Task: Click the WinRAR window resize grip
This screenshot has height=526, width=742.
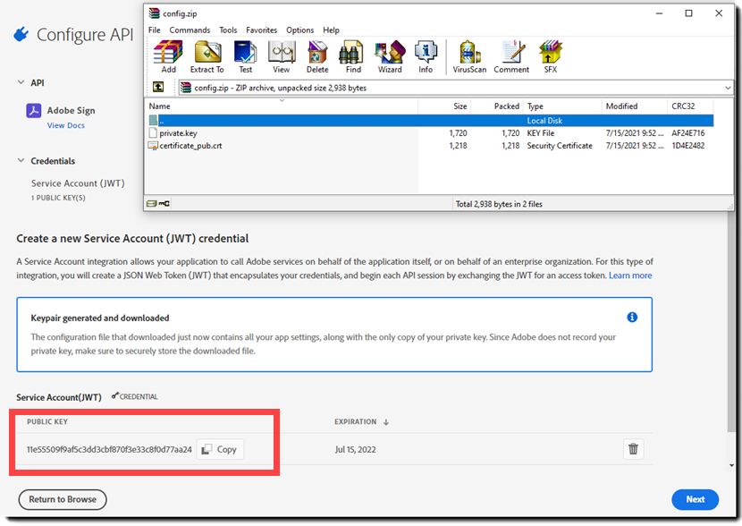Action: pyautogui.click(x=729, y=207)
